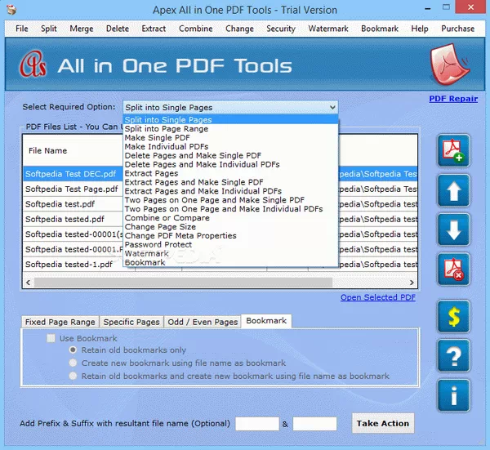Image resolution: width=490 pixels, height=450 pixels.
Task: Choose 'Password Protect' option
Action: (x=231, y=244)
